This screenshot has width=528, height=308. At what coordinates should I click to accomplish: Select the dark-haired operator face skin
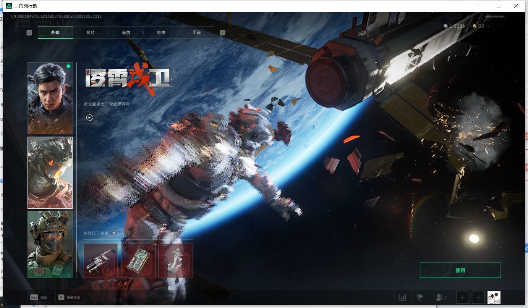tap(50, 98)
